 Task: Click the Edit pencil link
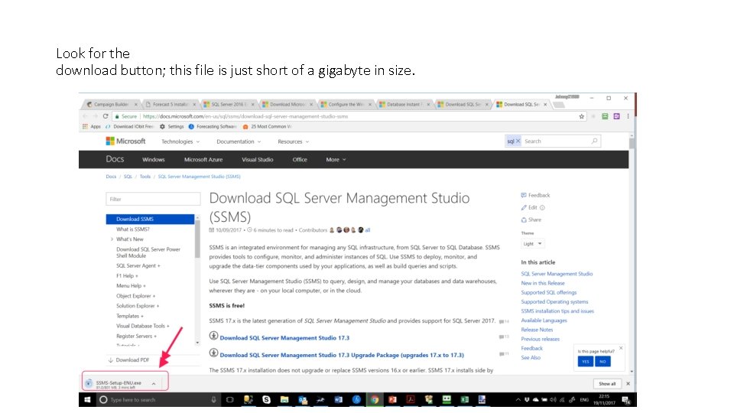(x=529, y=207)
